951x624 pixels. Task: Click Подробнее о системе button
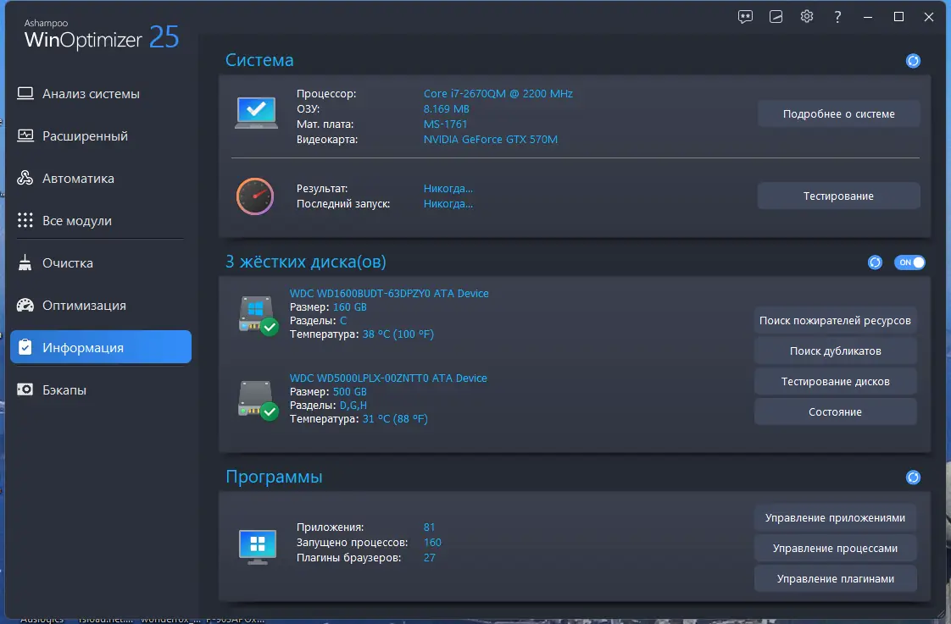coord(839,114)
